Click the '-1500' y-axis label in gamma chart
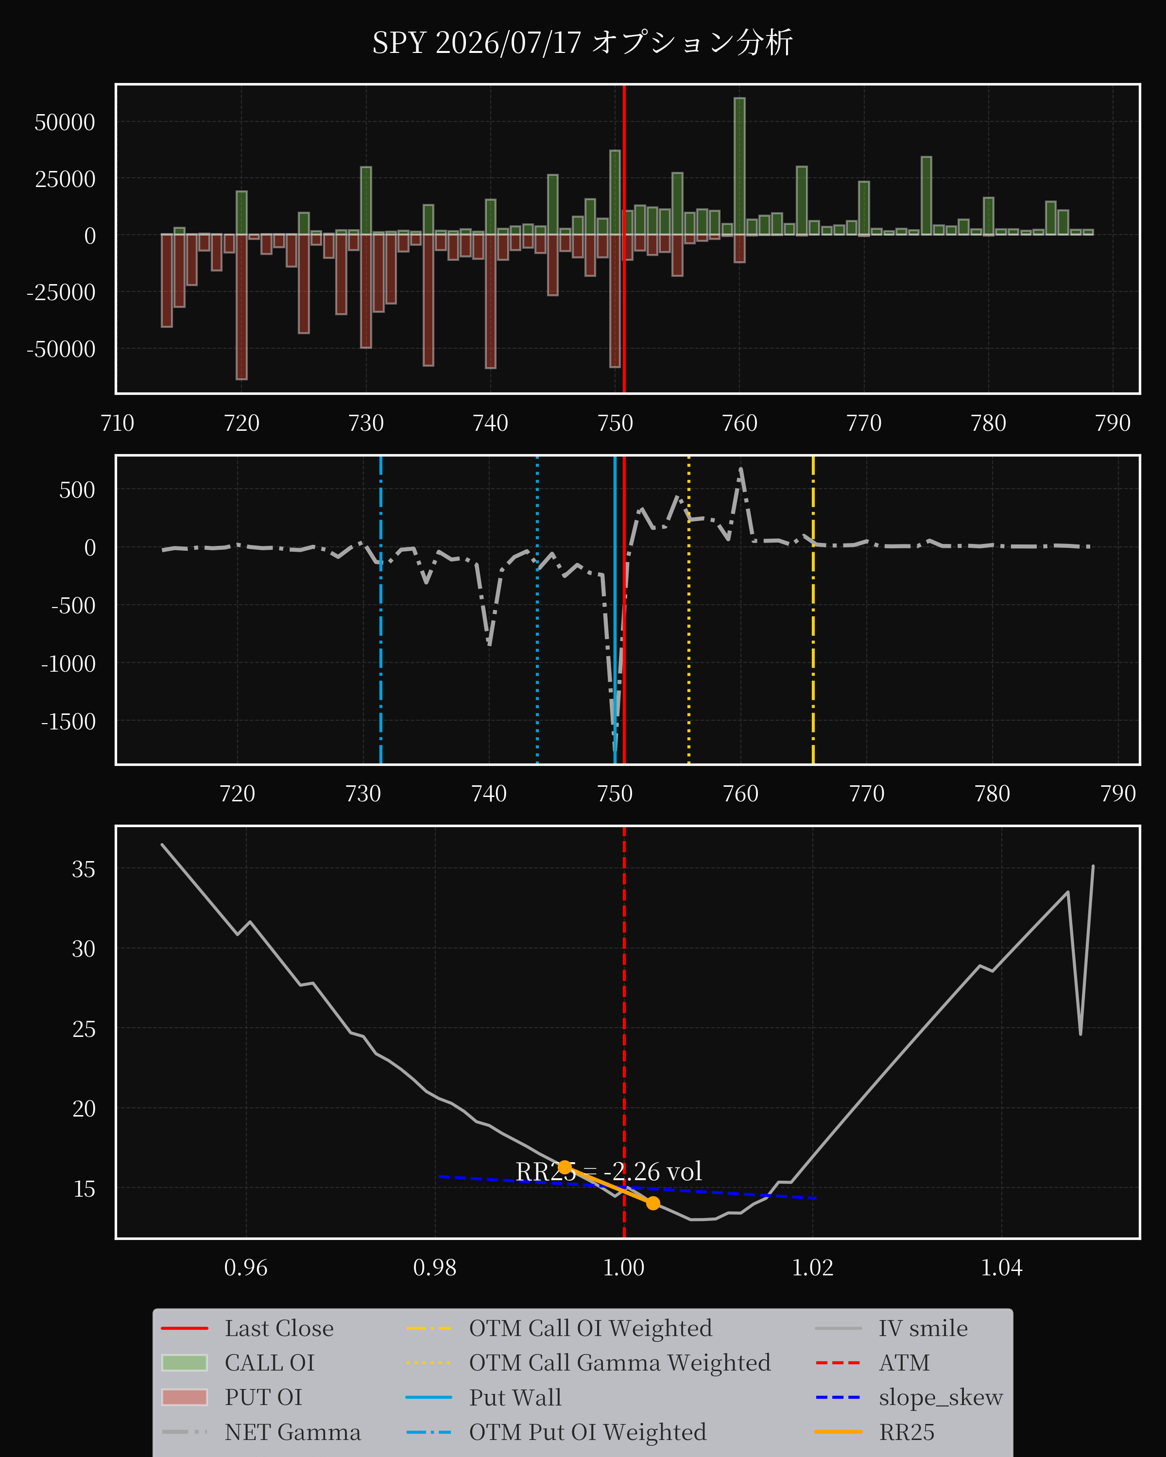Image resolution: width=1166 pixels, height=1457 pixels. [x=69, y=722]
